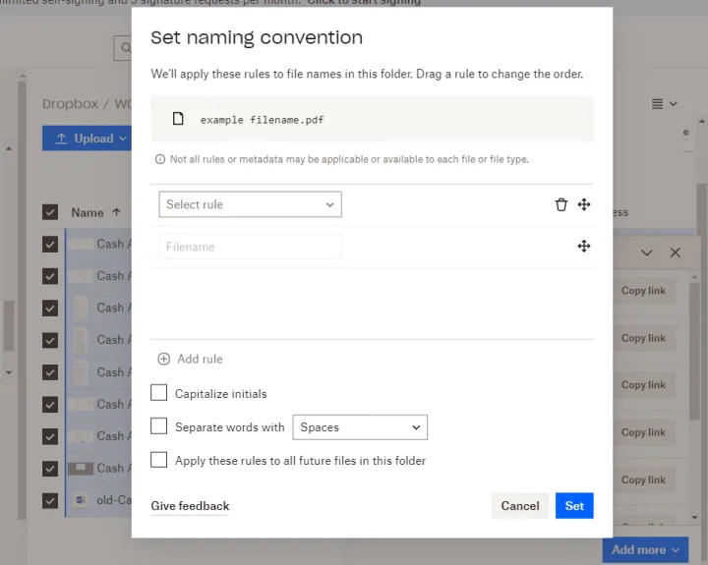Click the drag handle beside Select rule

click(584, 204)
